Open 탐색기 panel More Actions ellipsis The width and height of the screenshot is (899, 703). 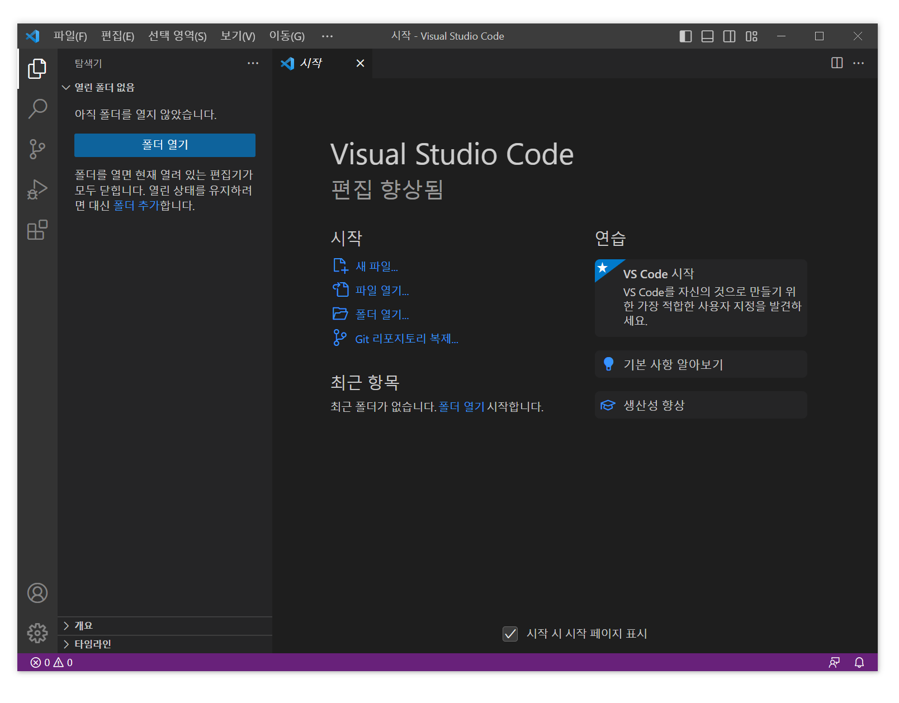tap(253, 63)
